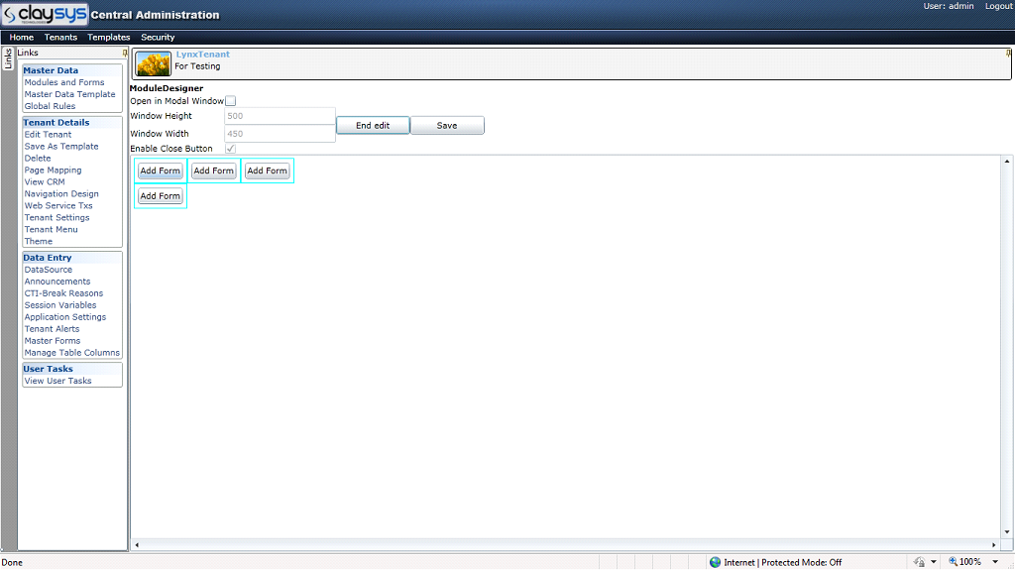Open Session Variables link

tap(60, 305)
